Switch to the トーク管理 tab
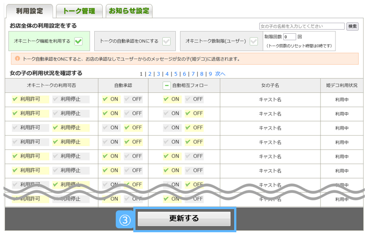Viewport: 367px width, 234px height. pyautogui.click(x=79, y=11)
